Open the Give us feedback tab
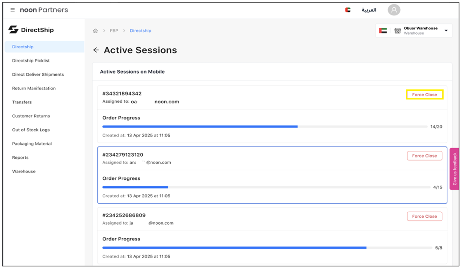Viewport: 461px width, 267px height. 454,169
